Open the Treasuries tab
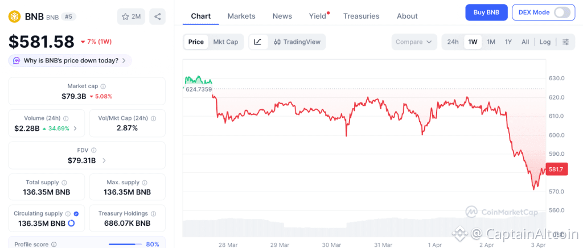Screen dimensions: 583x248 click(361, 16)
